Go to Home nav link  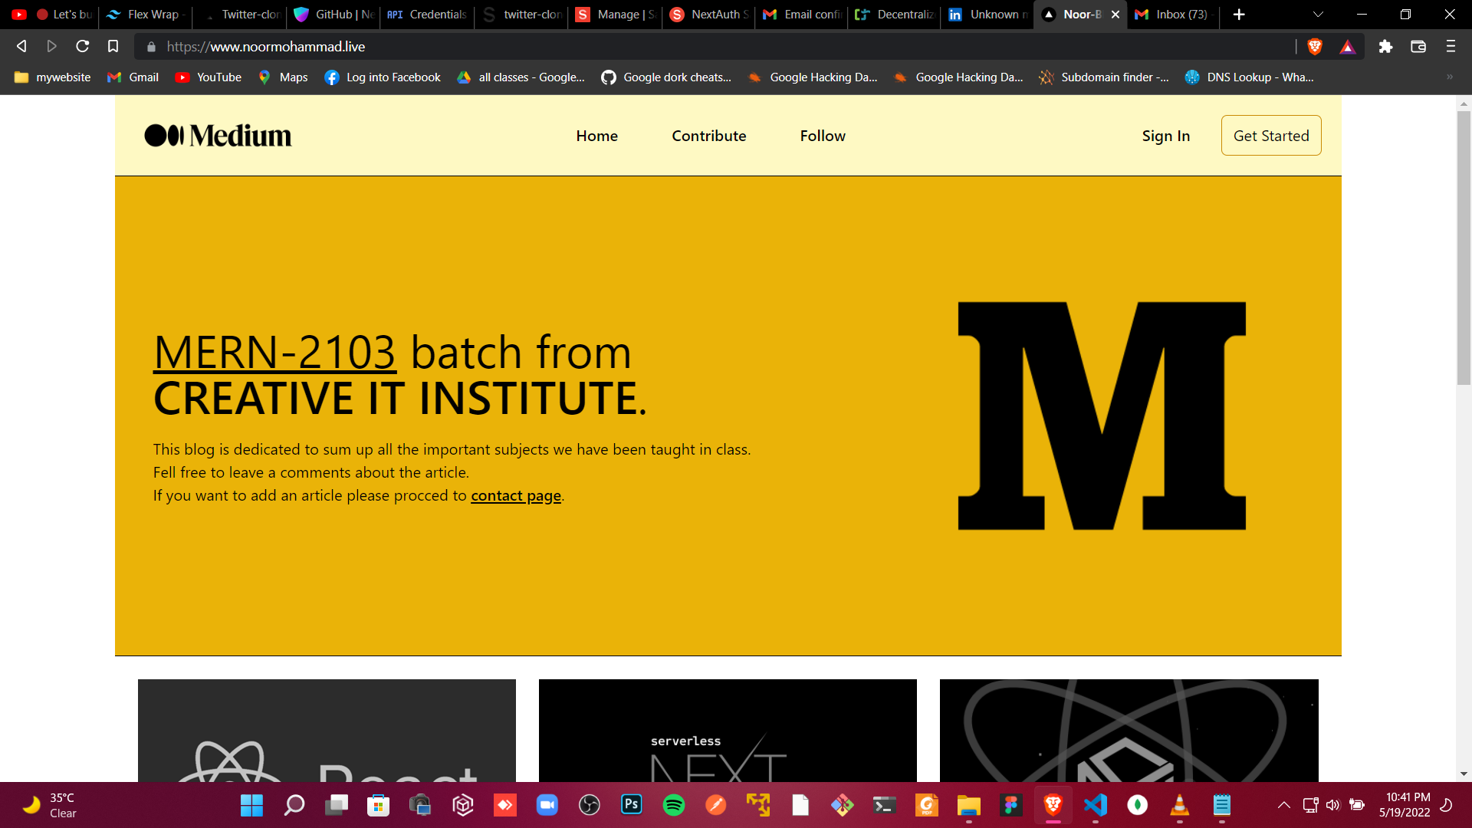point(596,136)
